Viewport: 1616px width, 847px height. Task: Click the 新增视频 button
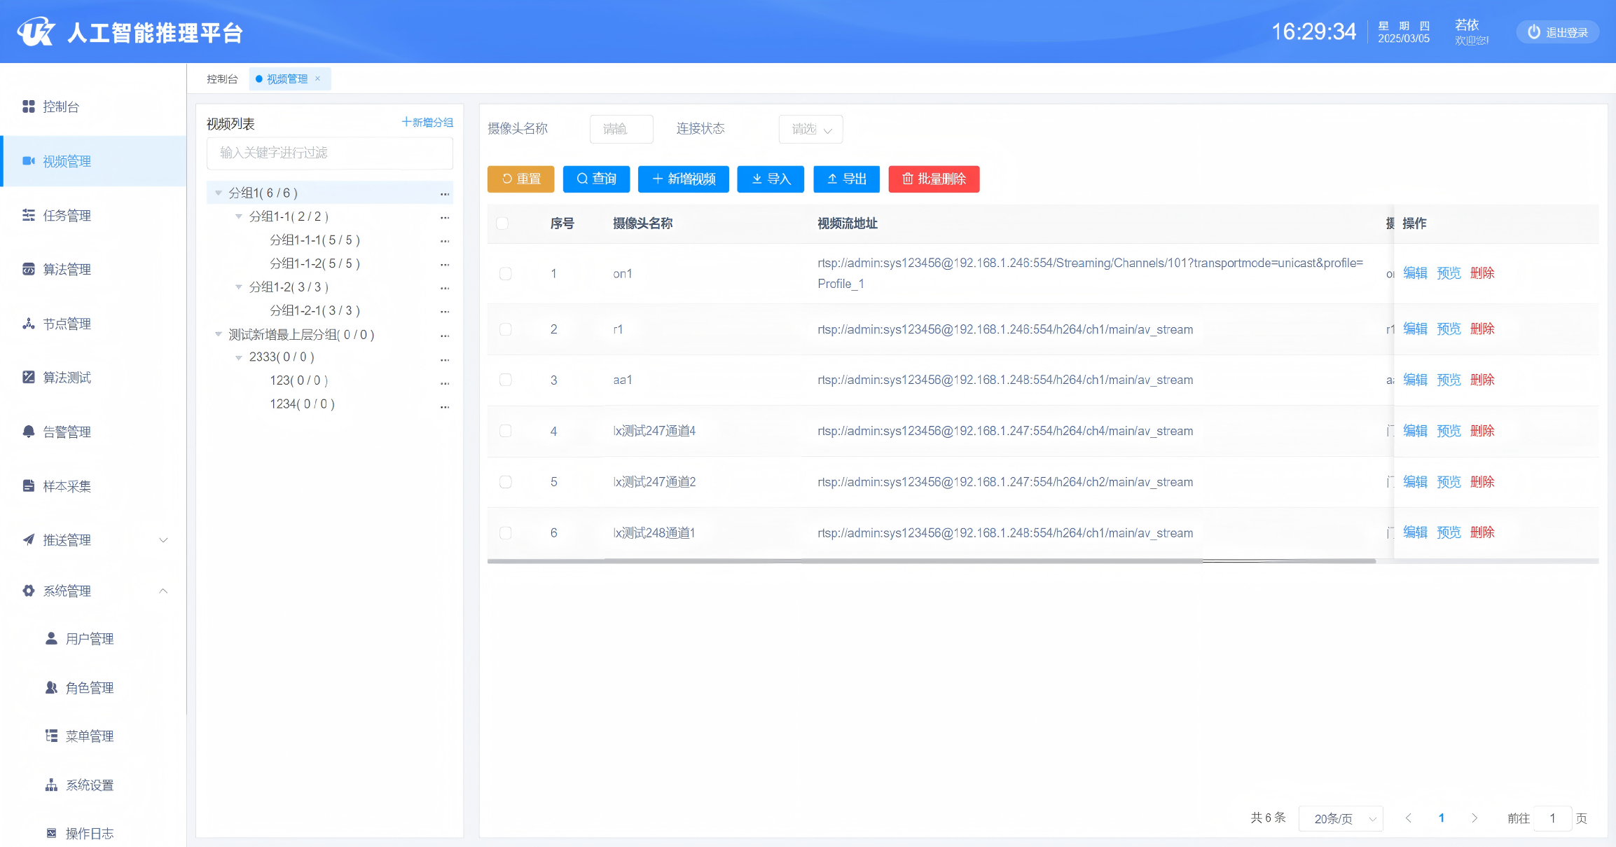(x=683, y=179)
